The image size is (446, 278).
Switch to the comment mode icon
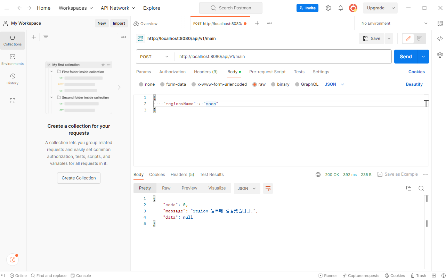(420, 39)
